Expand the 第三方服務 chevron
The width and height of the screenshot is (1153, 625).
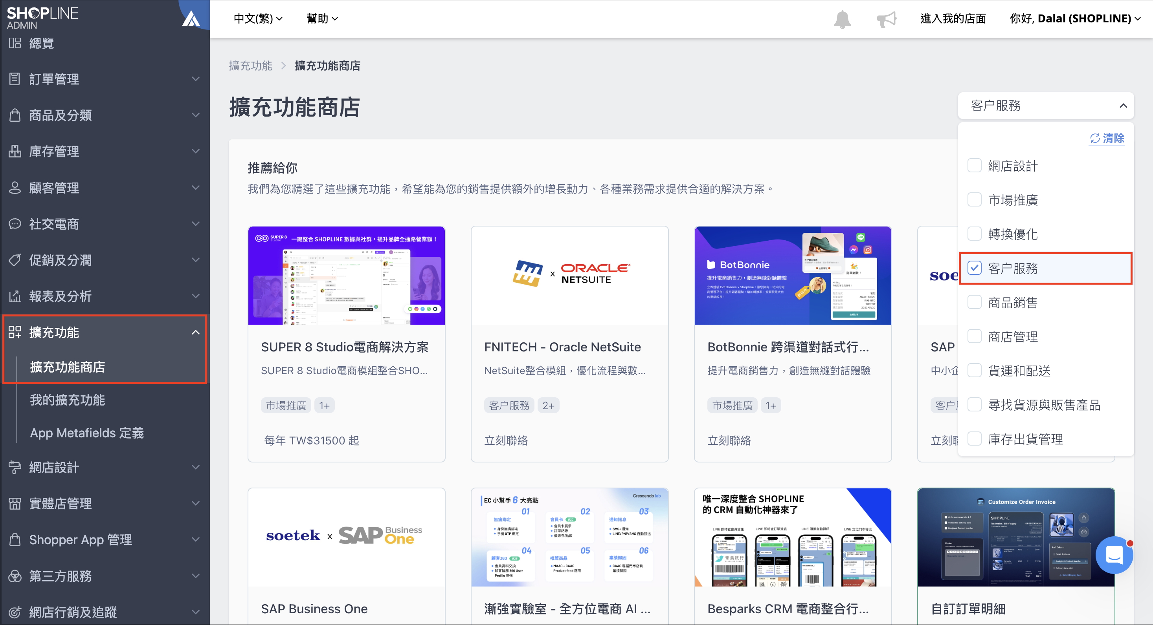(x=196, y=576)
